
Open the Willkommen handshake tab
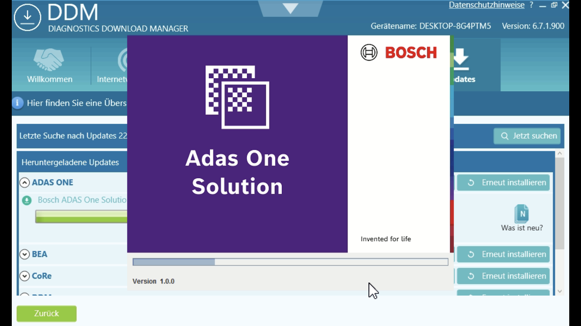tap(50, 65)
